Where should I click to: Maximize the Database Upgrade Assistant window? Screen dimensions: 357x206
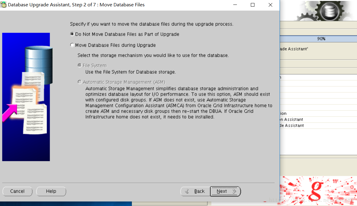pyautogui.click(x=253, y=5)
